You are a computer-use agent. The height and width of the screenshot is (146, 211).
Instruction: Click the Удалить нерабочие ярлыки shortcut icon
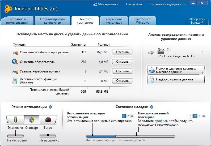coord(15,71)
